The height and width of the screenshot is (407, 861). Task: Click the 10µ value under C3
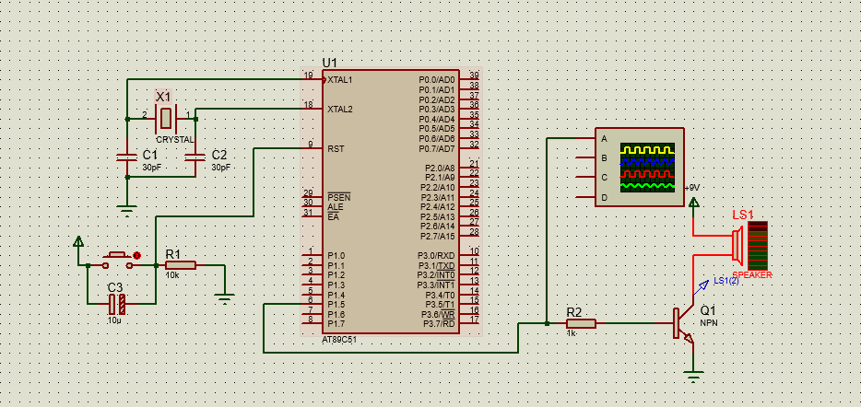114,320
